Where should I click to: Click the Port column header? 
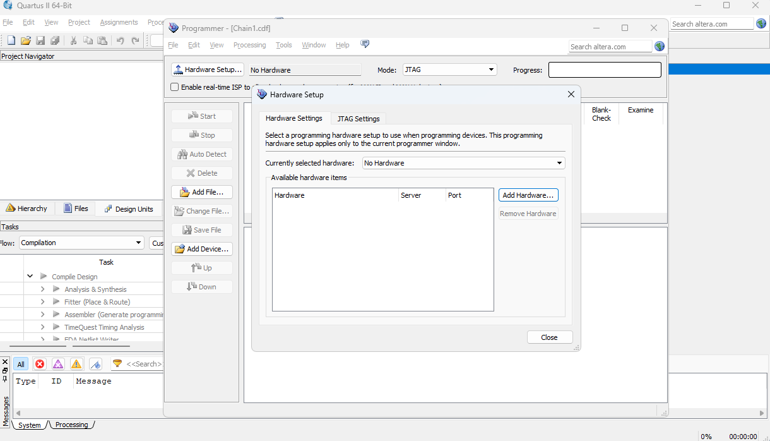(470, 195)
